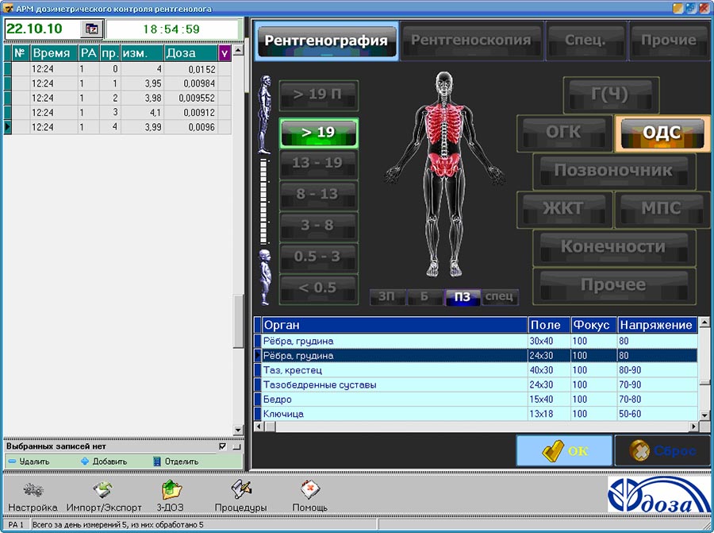714x533 pixels.
Task: Switch projection to ЗП
Action: 386,297
